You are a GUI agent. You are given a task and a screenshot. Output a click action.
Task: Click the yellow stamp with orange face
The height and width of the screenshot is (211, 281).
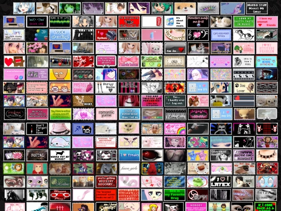click(60, 75)
